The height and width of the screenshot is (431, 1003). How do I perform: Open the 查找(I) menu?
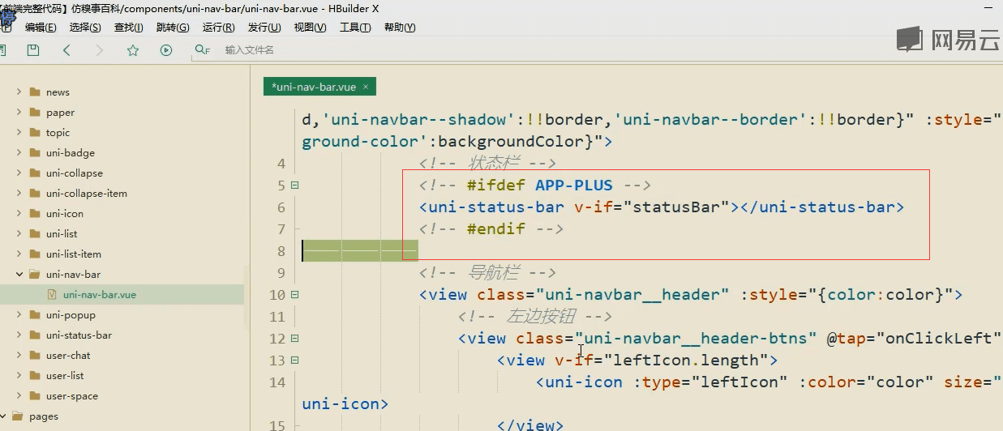pyautogui.click(x=128, y=28)
